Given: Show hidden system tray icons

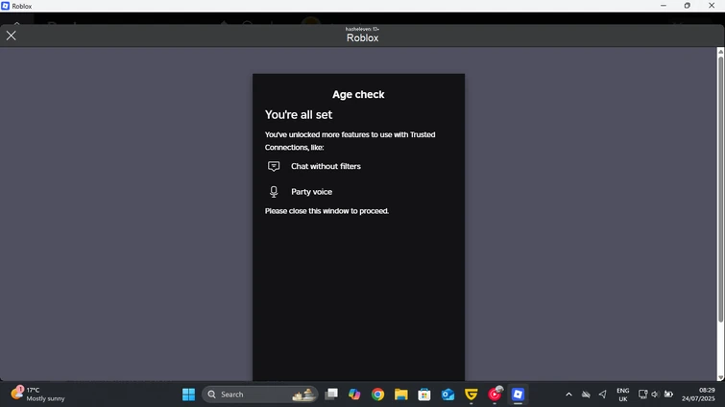Looking at the screenshot, I should (x=568, y=395).
